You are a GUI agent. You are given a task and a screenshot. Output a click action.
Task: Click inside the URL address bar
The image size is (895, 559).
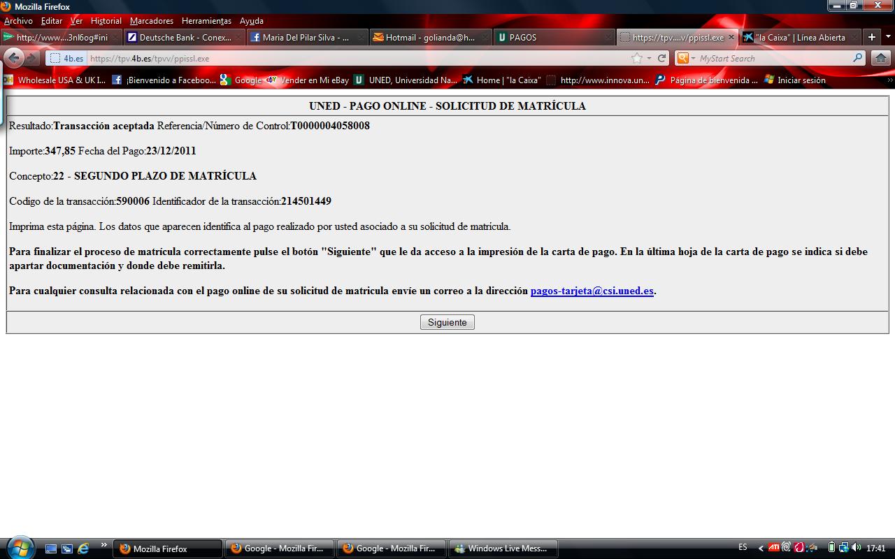coord(350,58)
